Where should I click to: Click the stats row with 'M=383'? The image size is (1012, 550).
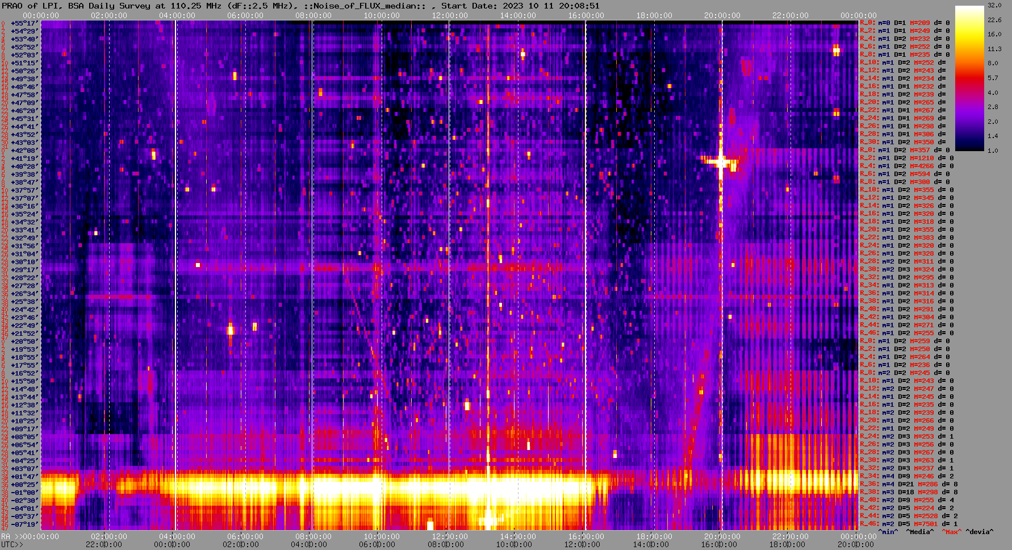907,238
